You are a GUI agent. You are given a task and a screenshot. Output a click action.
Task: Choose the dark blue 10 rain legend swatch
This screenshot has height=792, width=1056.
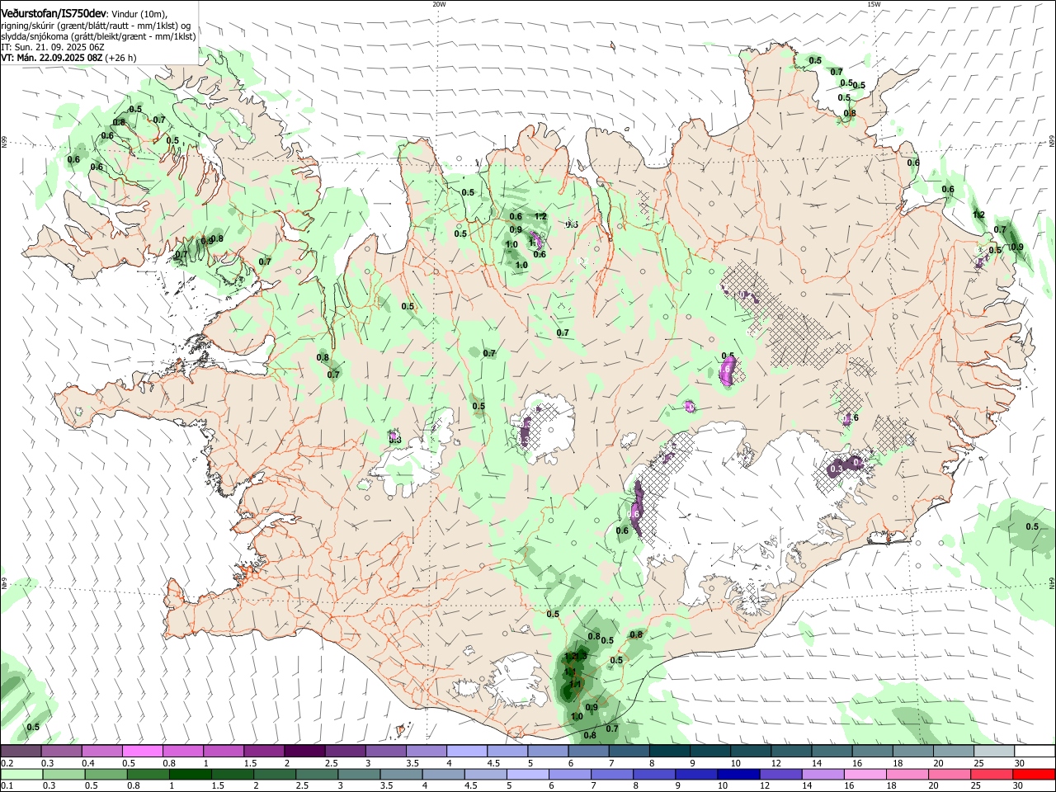click(738, 775)
